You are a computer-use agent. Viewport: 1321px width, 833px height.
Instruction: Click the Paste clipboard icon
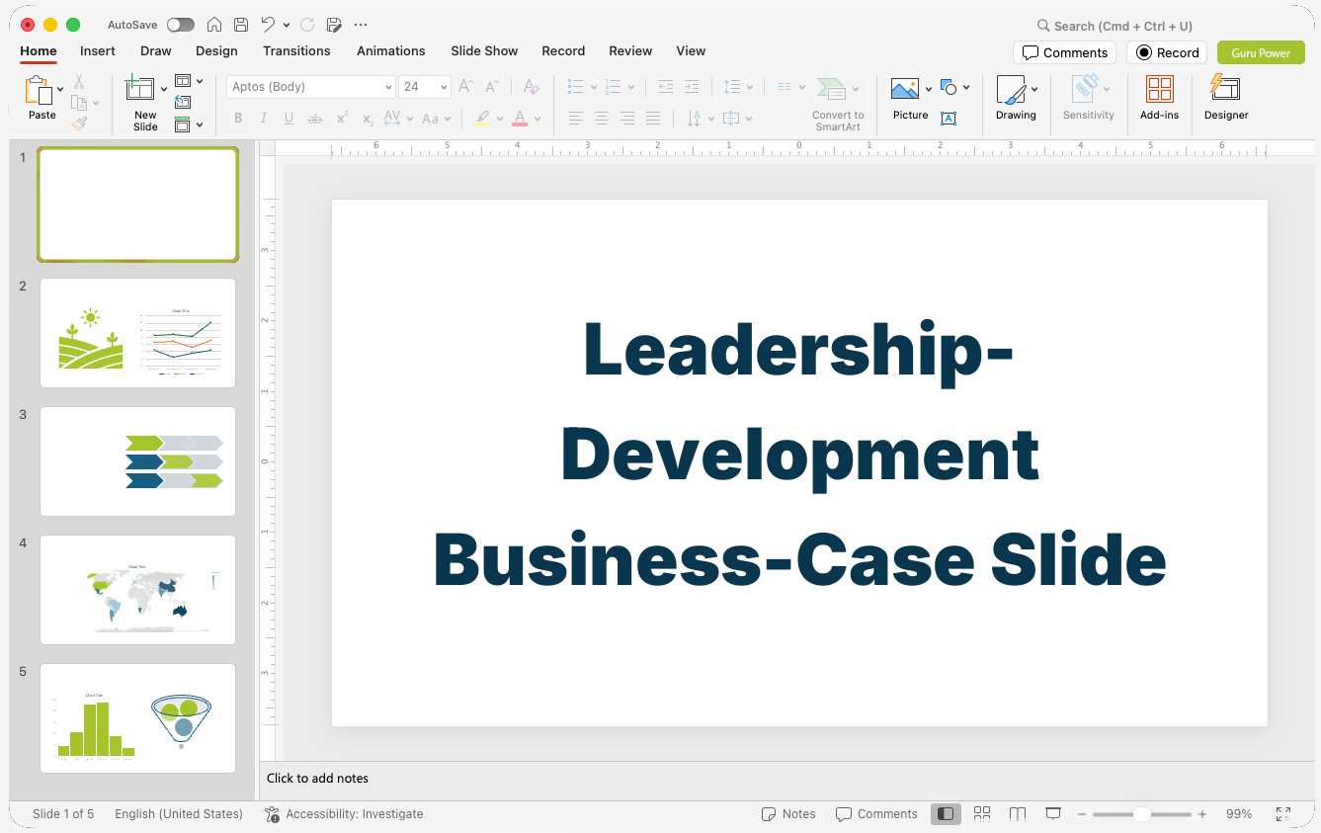[39, 90]
